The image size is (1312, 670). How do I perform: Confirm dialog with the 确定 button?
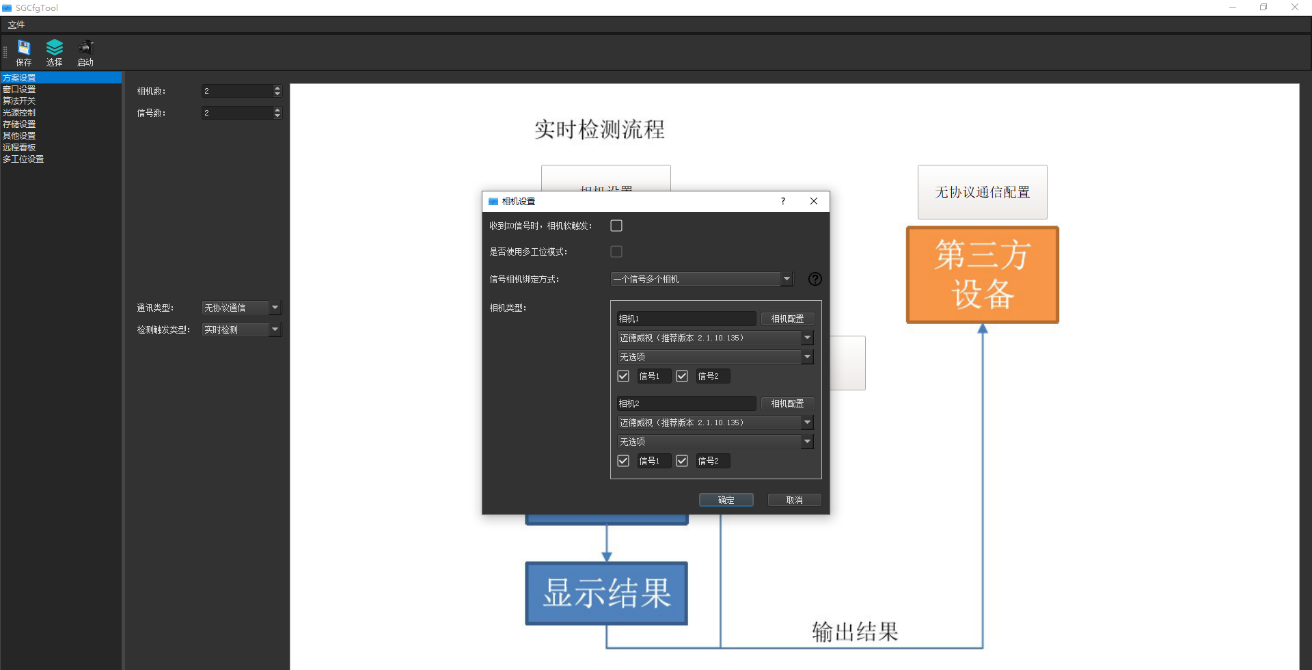pyautogui.click(x=726, y=499)
